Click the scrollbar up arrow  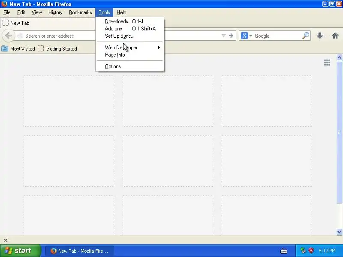tap(339, 58)
